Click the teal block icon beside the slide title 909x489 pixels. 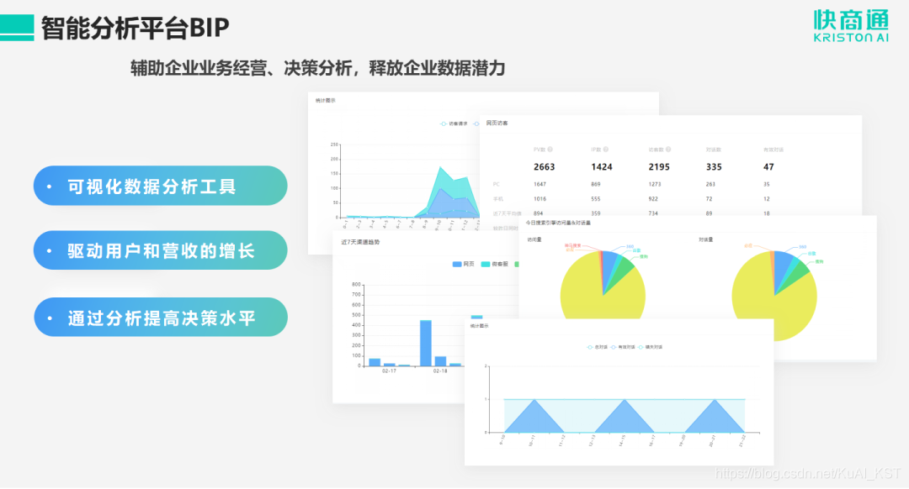pos(17,28)
